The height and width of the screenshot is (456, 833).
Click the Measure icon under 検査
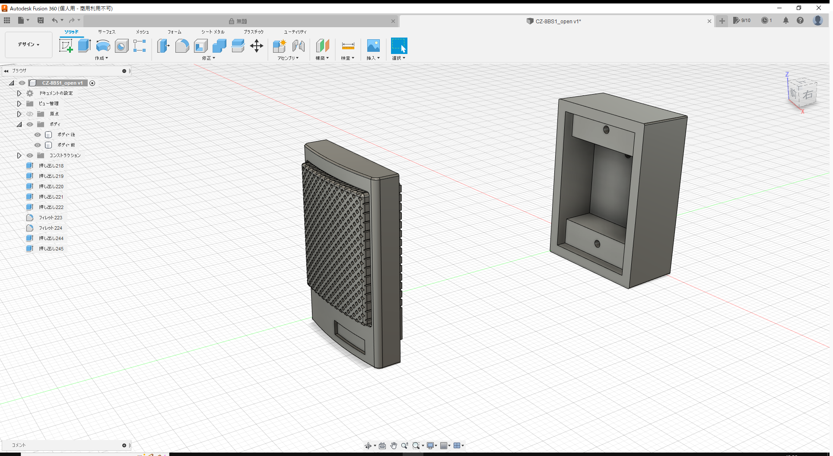click(348, 46)
